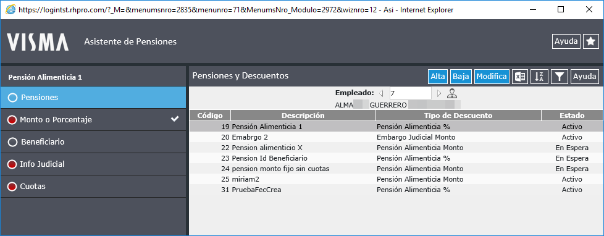Click the Alta button
This screenshot has height=236, width=604.
tap(438, 77)
